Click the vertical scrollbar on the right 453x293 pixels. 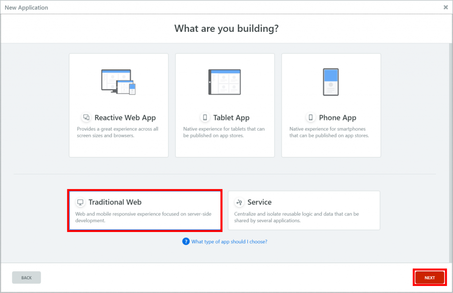(x=450, y=150)
